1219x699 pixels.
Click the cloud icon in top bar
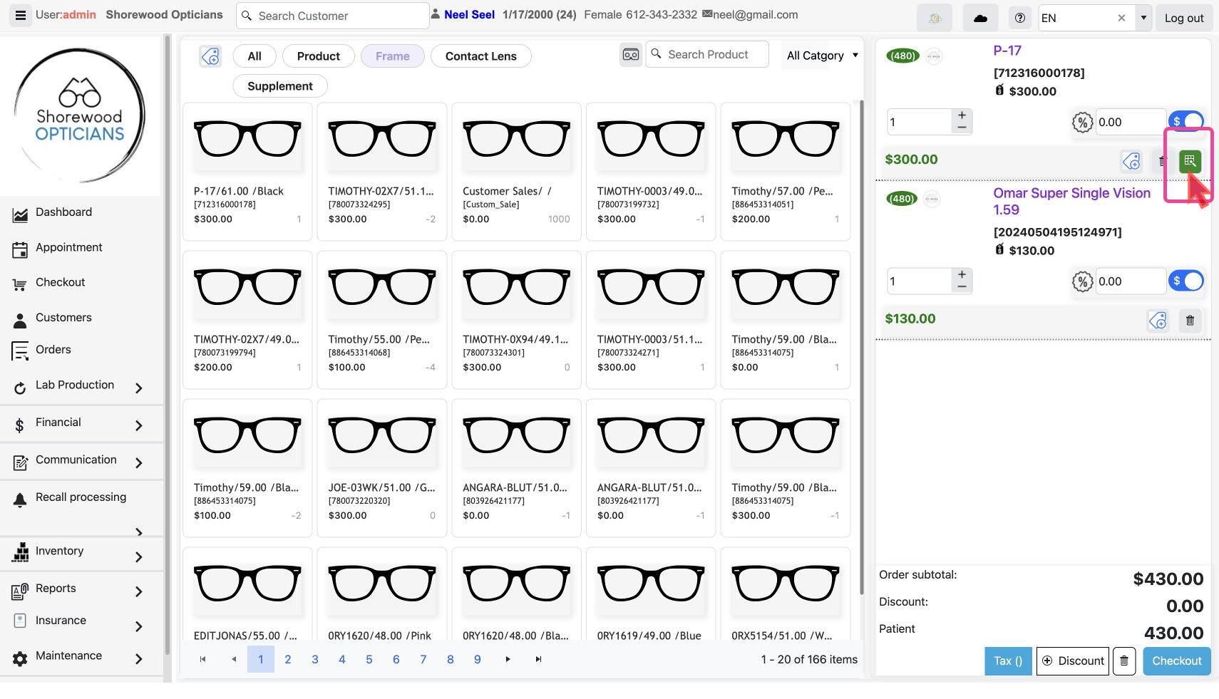[980, 18]
